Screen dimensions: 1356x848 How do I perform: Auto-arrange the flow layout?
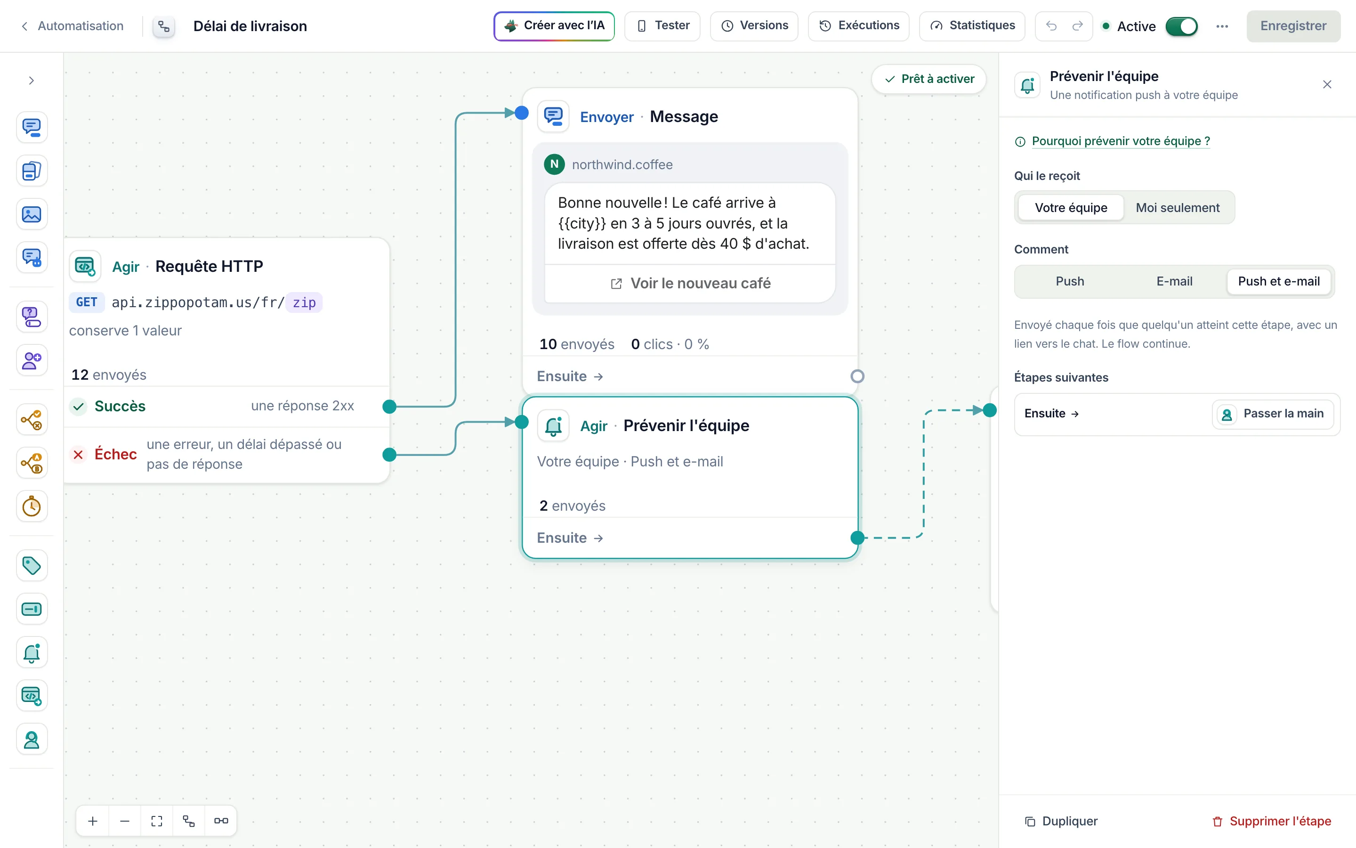(x=189, y=821)
